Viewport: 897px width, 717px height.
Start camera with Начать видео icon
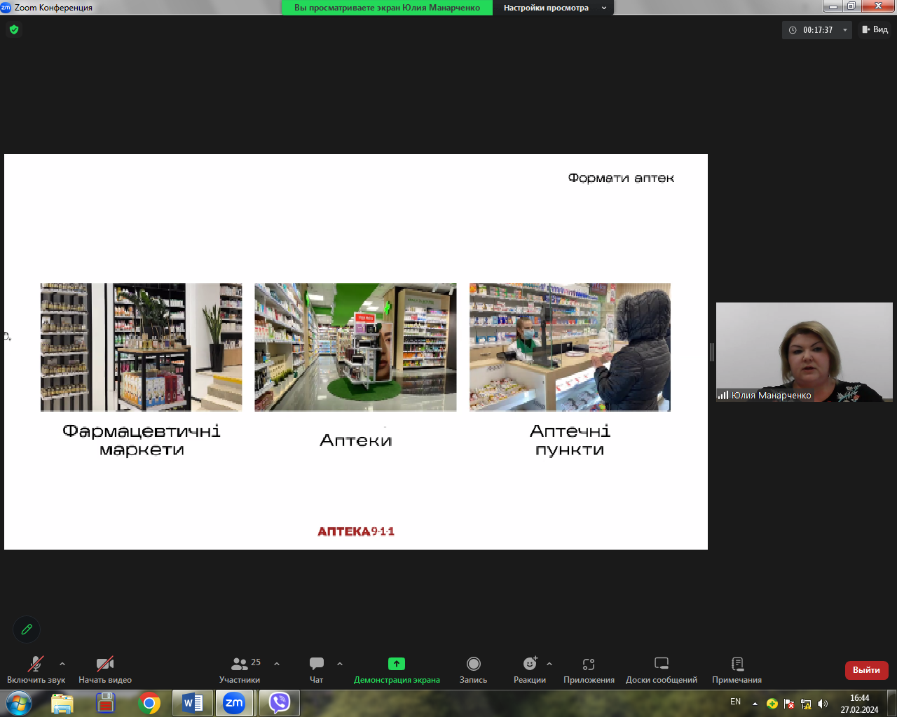click(105, 663)
